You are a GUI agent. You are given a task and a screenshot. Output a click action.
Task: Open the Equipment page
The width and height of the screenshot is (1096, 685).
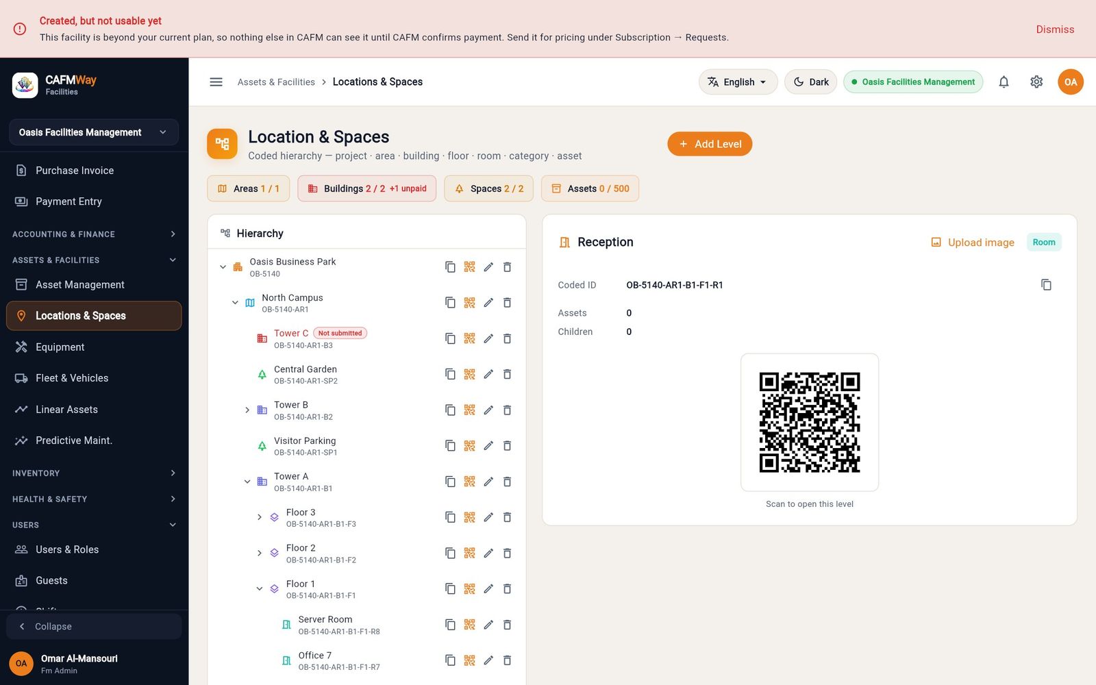pos(94,347)
